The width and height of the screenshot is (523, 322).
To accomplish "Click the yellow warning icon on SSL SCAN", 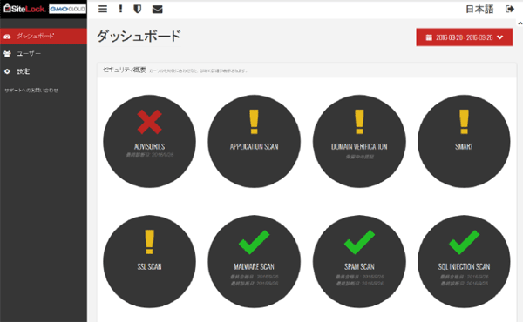I will (x=149, y=242).
